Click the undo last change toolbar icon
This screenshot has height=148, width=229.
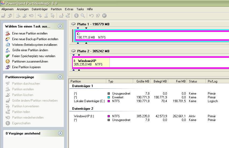pyautogui.click(x=91, y=16)
